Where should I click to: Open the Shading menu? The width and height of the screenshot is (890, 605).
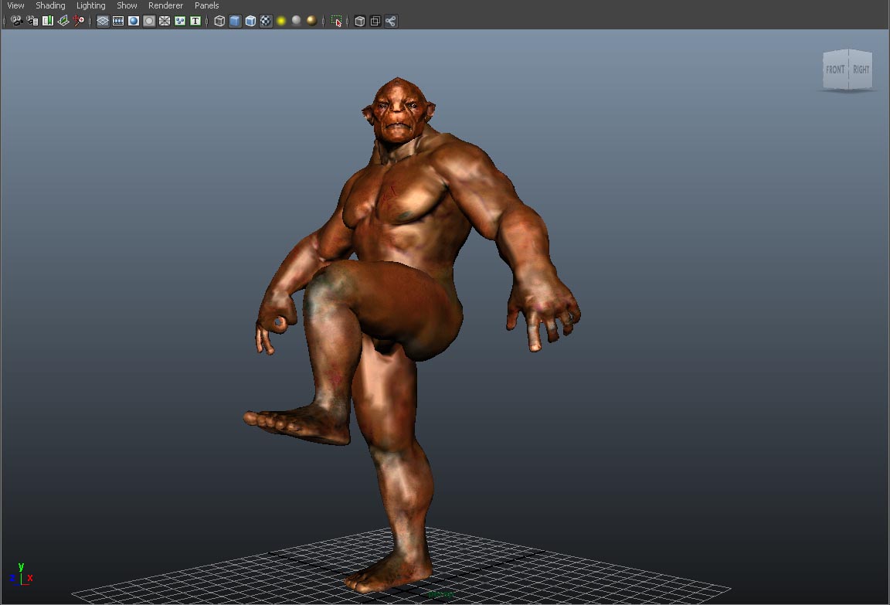50,5
